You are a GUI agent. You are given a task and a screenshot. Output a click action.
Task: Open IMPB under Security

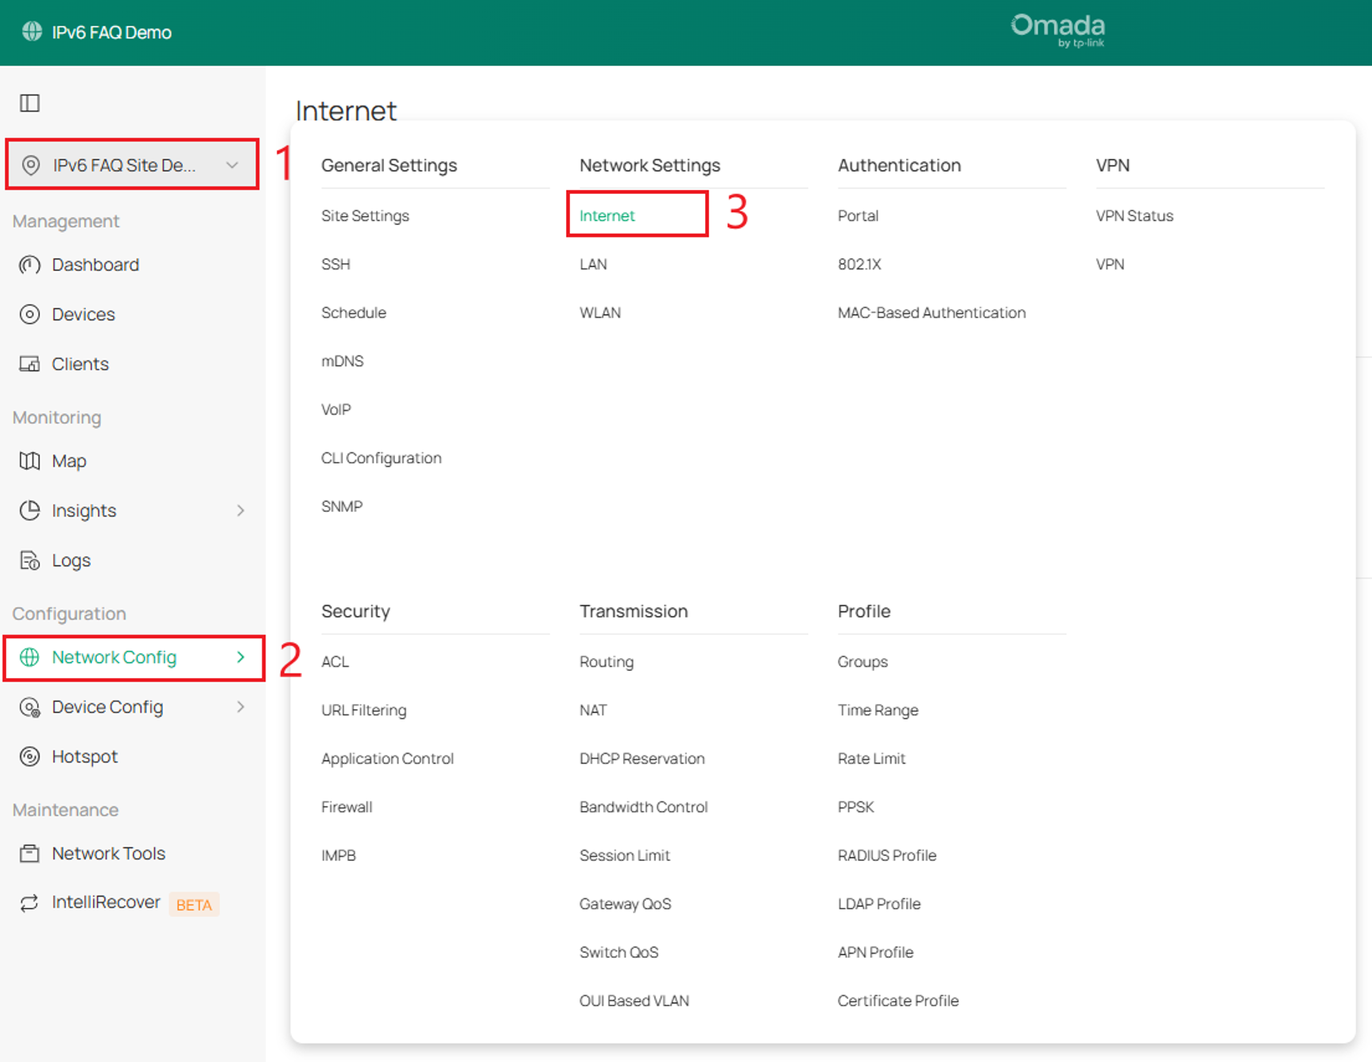click(339, 855)
